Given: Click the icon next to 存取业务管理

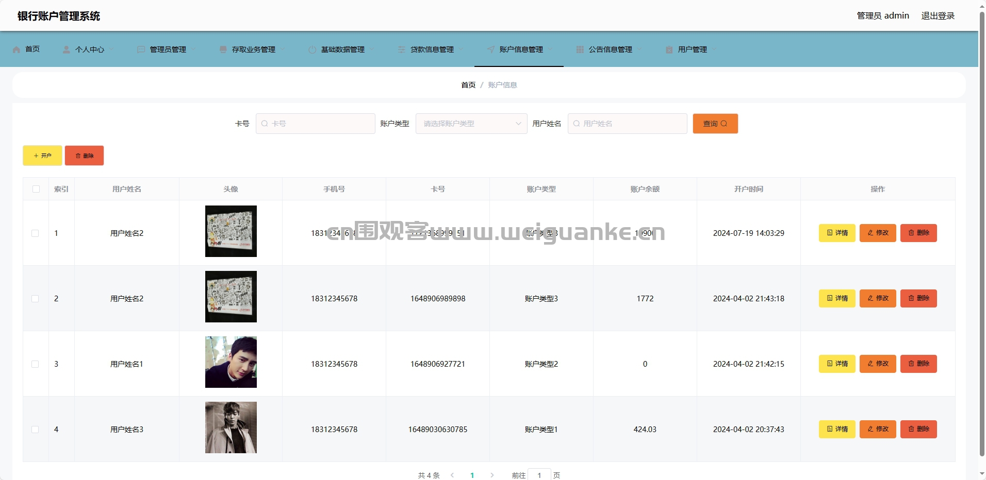Looking at the screenshot, I should click(x=223, y=49).
